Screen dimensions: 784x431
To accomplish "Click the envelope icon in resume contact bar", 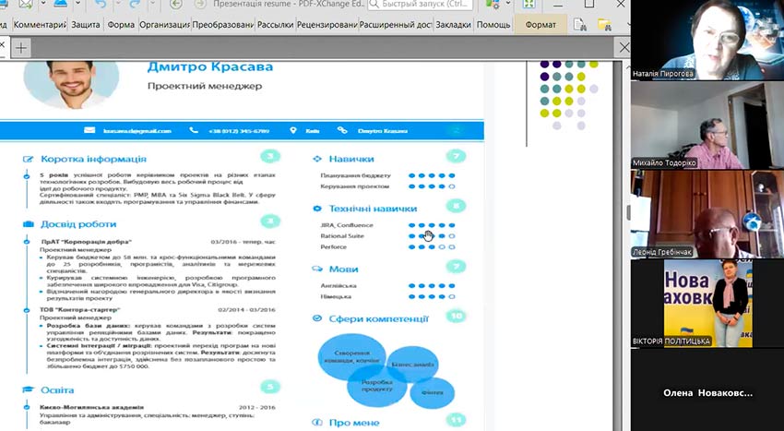I will point(89,131).
